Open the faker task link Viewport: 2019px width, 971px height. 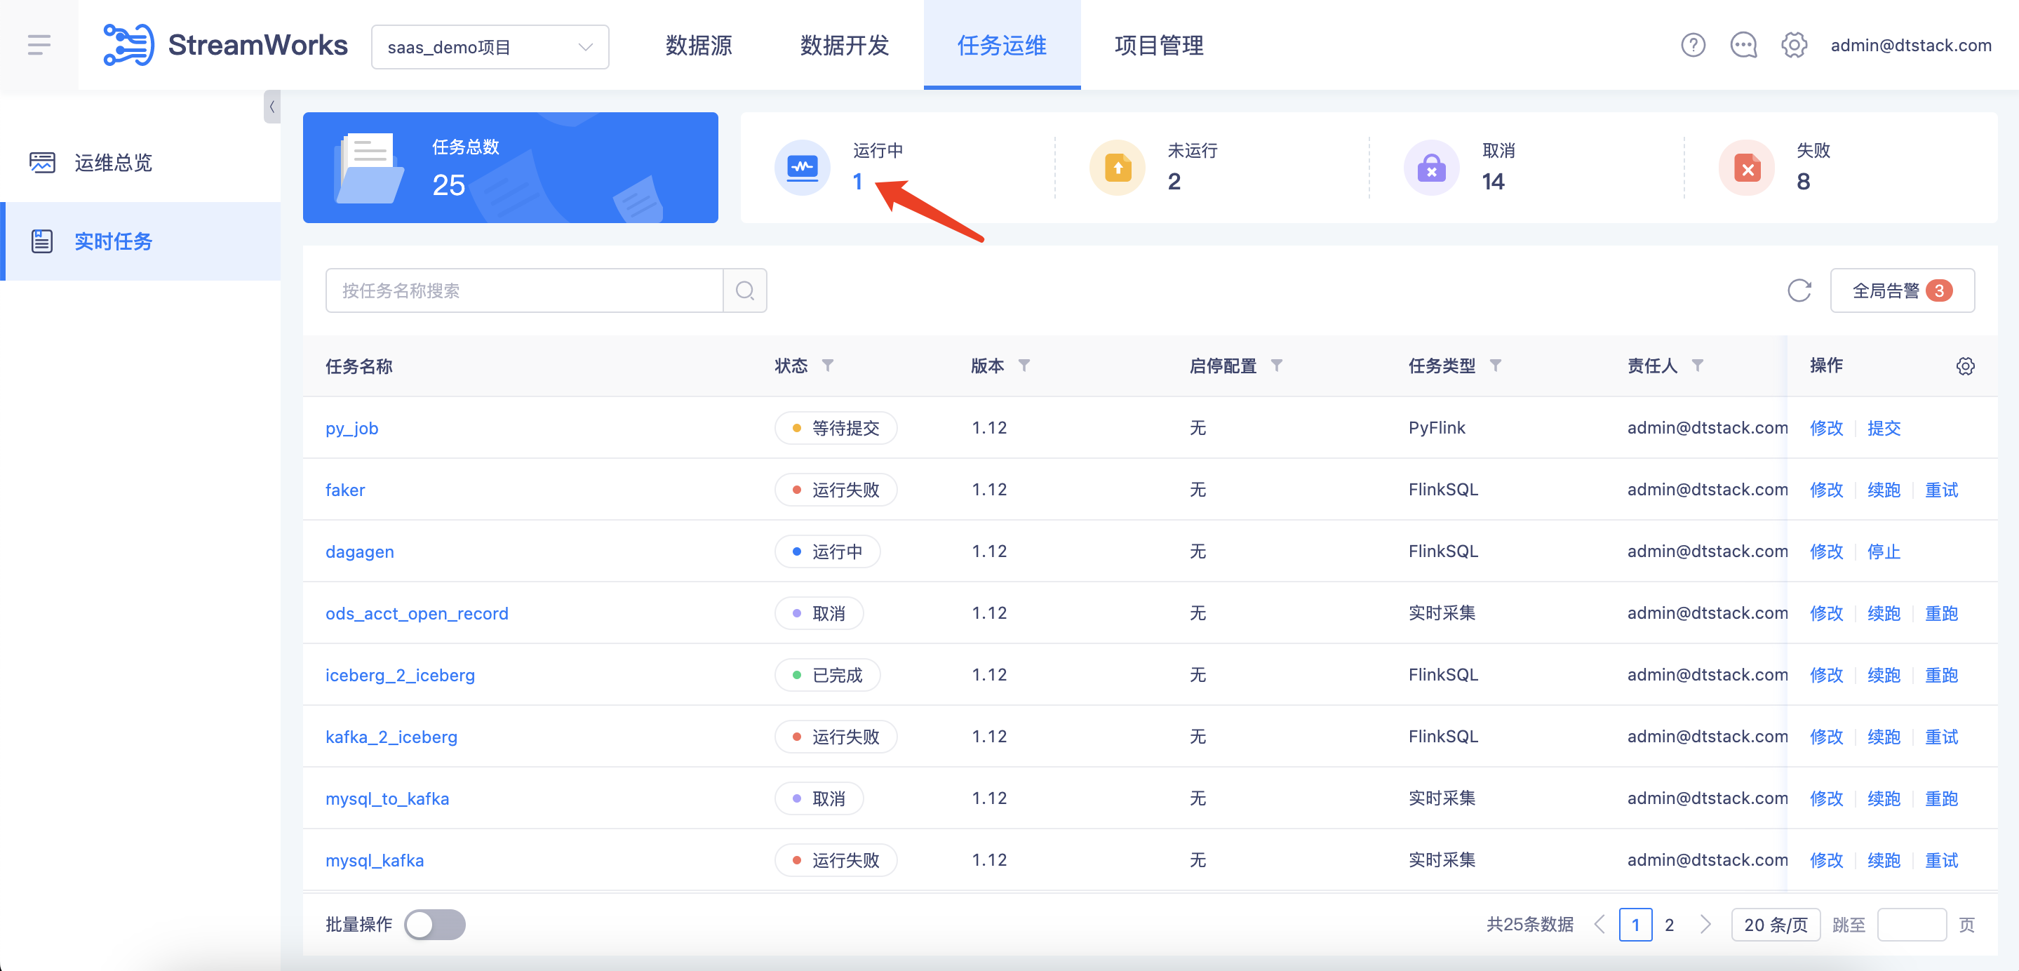pyautogui.click(x=345, y=490)
